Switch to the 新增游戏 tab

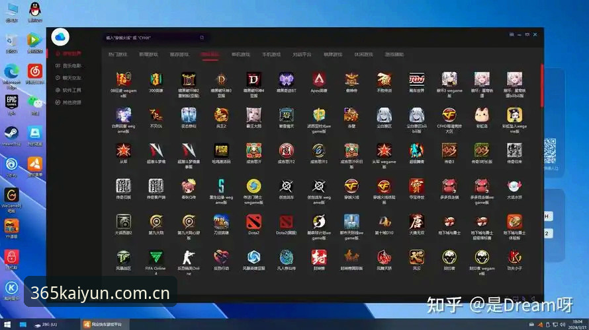[148, 54]
